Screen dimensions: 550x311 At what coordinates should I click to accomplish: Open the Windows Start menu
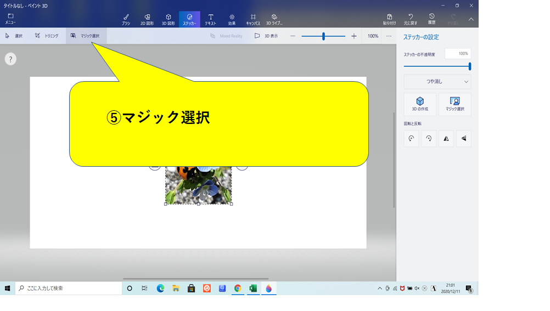[7, 288]
